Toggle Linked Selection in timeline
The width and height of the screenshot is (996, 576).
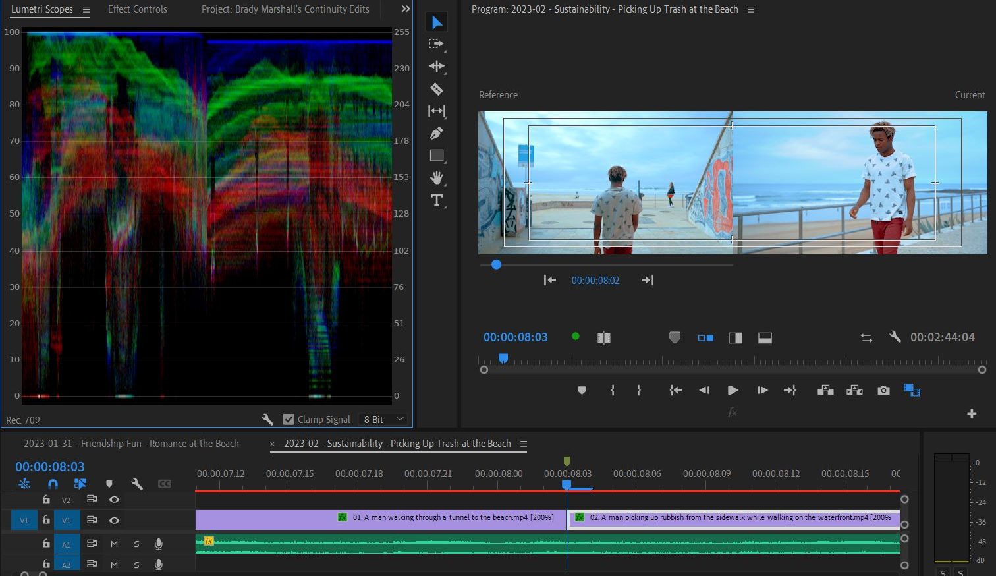click(x=80, y=484)
